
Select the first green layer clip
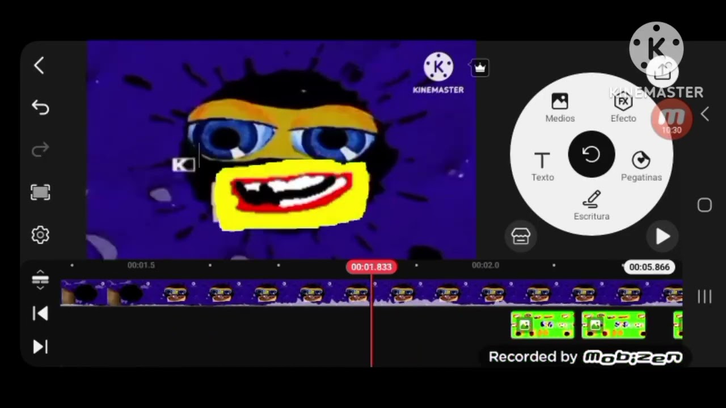tap(542, 325)
